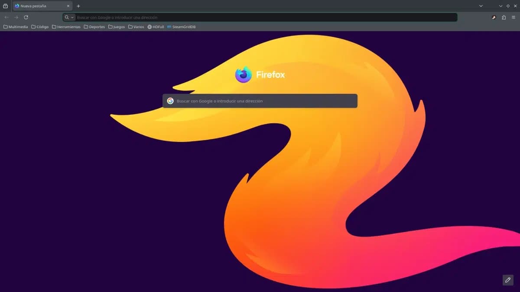Open the Herramientas bookmarks folder
The width and height of the screenshot is (520, 292).
point(66,26)
